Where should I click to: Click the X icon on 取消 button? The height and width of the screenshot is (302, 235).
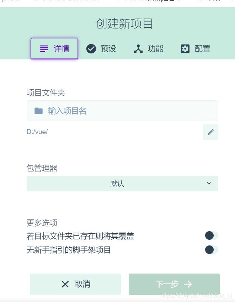pyautogui.click(x=65, y=284)
